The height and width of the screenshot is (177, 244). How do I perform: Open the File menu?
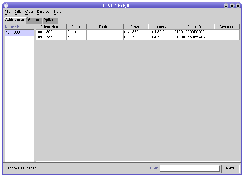pos(8,12)
